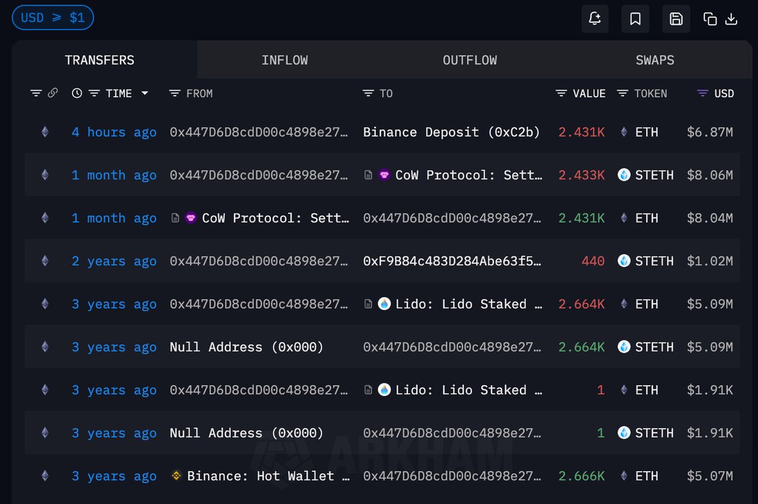The image size is (758, 504).
Task: Click ETH token icon in $5.07M row
Action: [x=624, y=476]
